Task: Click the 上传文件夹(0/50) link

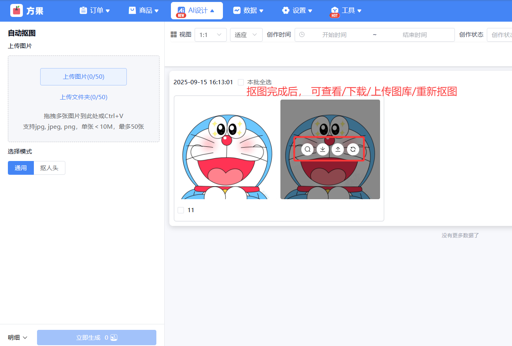Action: [83, 97]
